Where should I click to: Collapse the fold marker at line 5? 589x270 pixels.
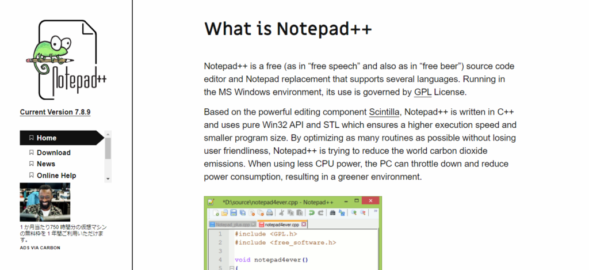(x=232, y=268)
